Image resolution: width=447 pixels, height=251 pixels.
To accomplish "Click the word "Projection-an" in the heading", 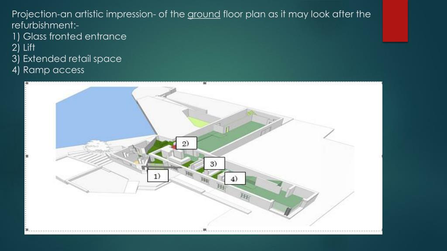I will (41, 14).
